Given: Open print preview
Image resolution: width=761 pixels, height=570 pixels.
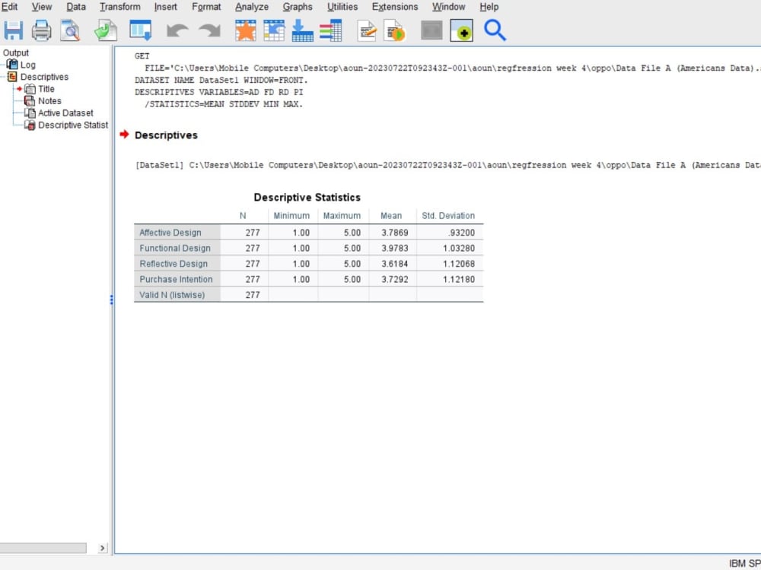Looking at the screenshot, I should point(69,30).
